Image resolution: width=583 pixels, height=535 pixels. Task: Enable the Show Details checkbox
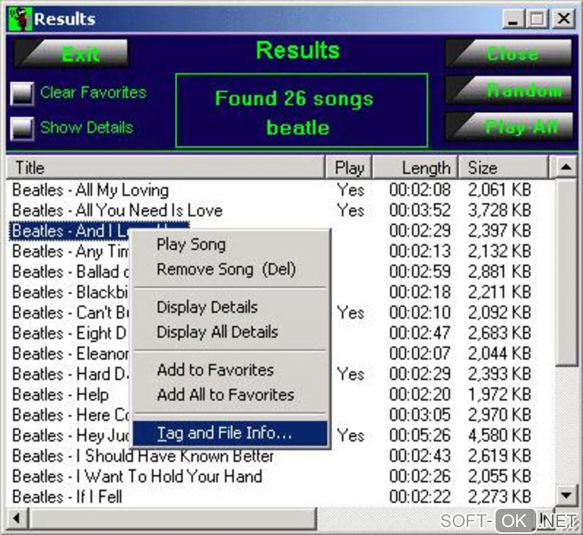click(22, 128)
